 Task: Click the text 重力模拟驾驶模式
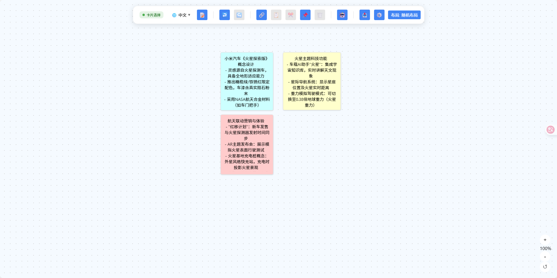tap(307, 94)
